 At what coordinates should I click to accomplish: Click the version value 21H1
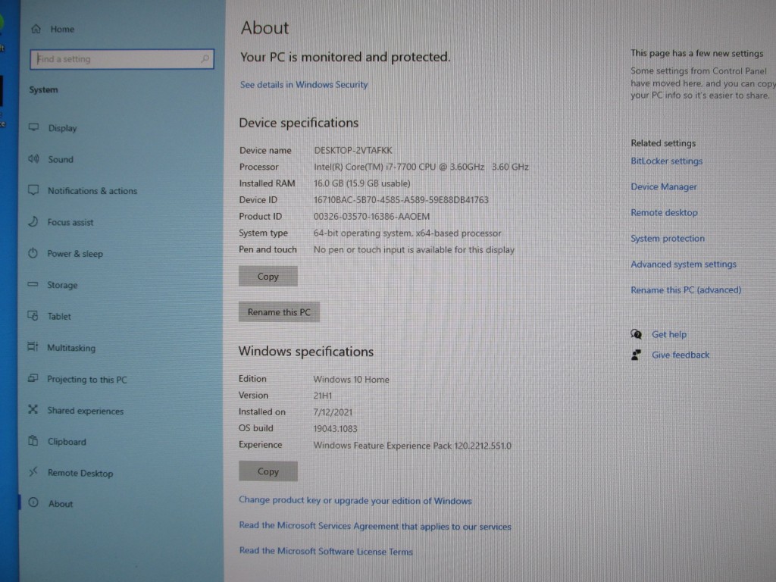[x=323, y=396]
